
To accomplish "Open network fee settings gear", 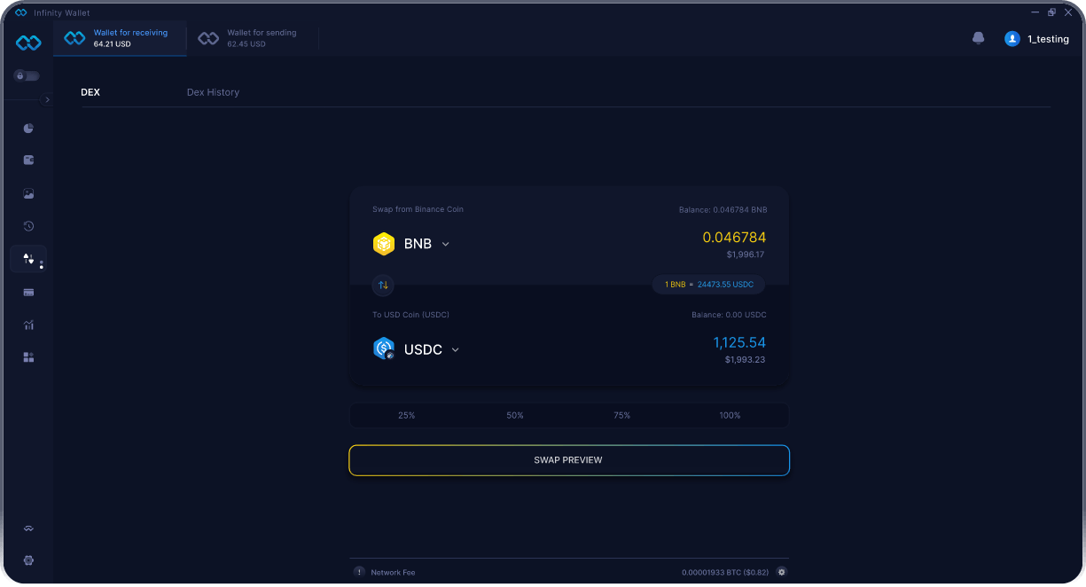I will [781, 572].
